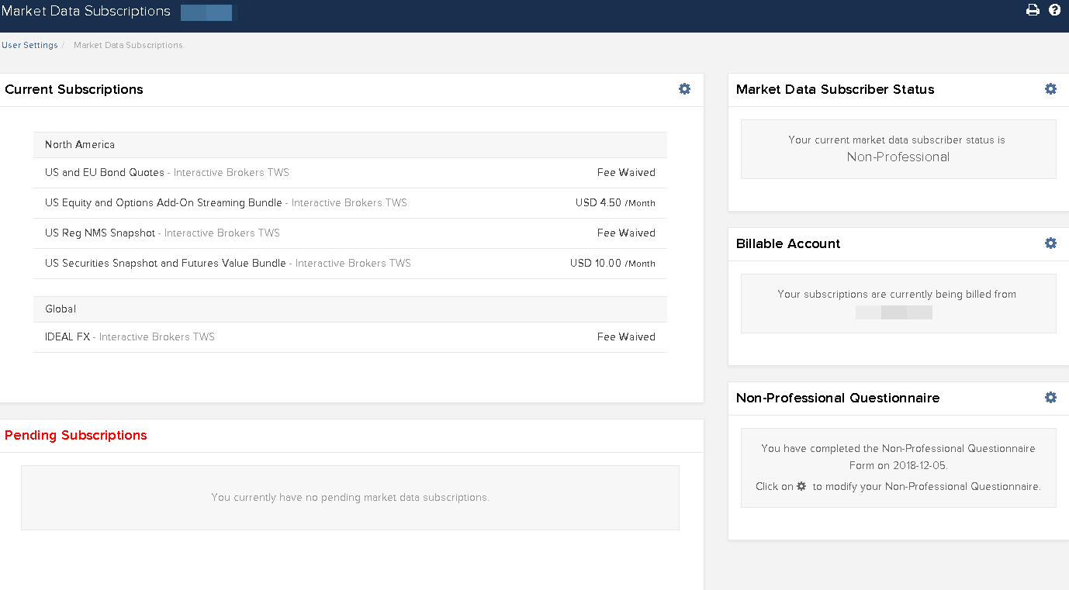This screenshot has height=590, width=1069.
Task: Click the Billable Account gear icon
Action: [x=1050, y=243]
